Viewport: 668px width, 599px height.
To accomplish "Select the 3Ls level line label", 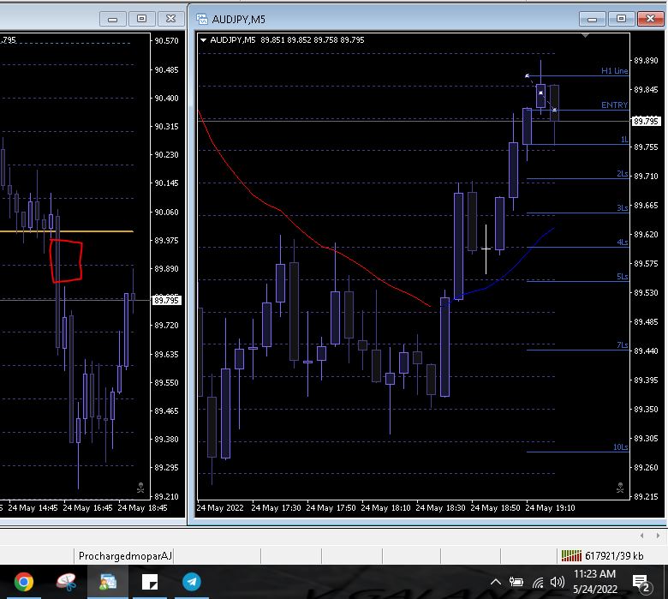I will [623, 207].
